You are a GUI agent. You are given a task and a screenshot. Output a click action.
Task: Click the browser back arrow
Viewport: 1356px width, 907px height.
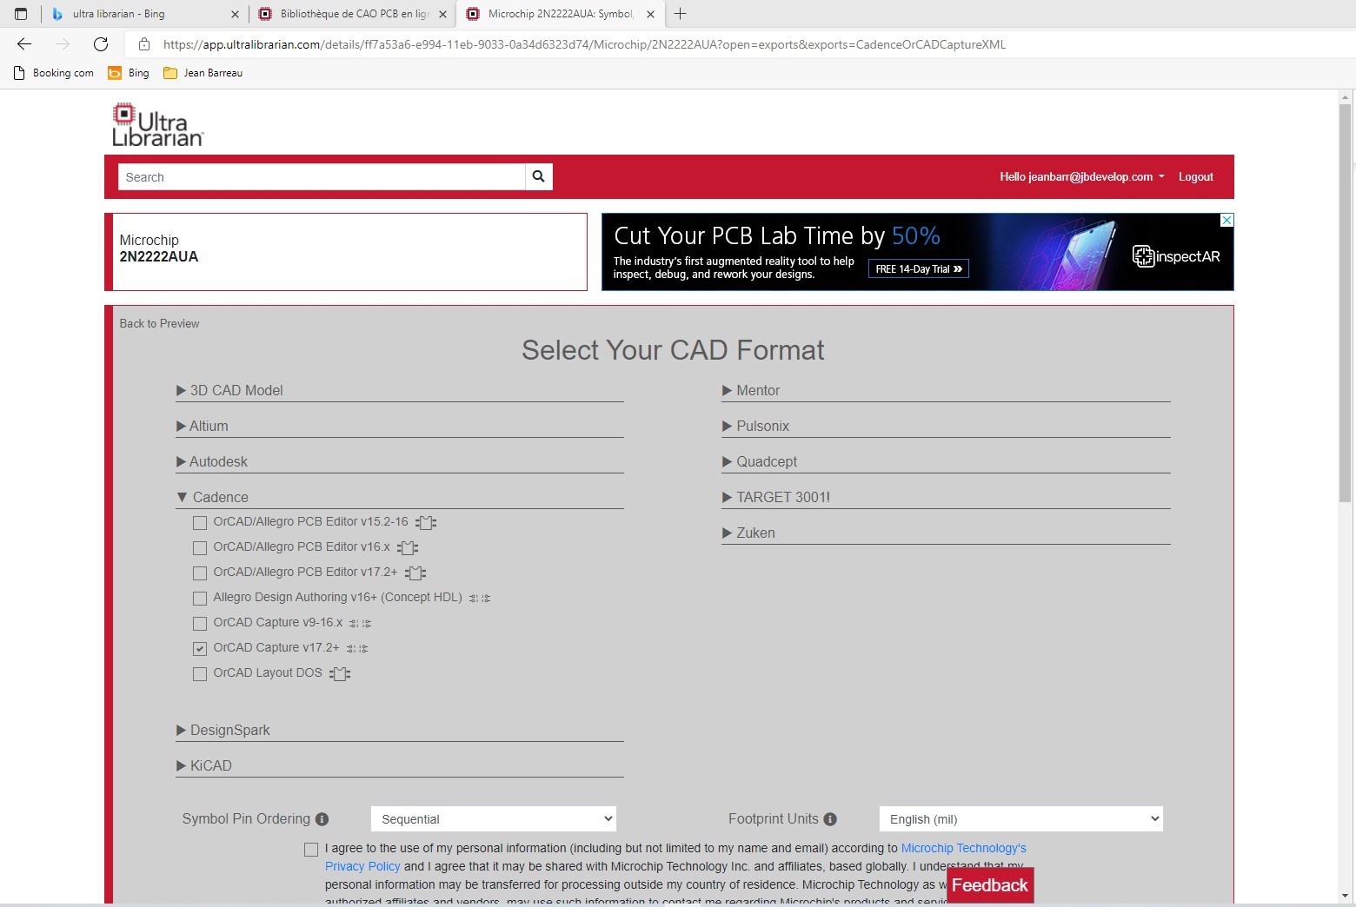coord(24,44)
